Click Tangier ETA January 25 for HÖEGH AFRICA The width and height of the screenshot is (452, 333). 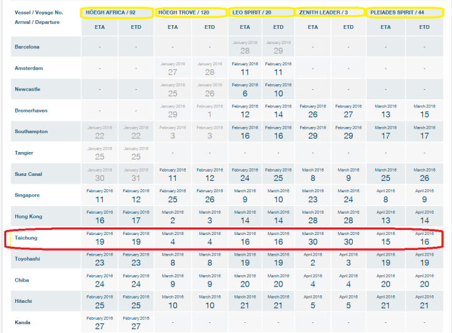click(100, 153)
